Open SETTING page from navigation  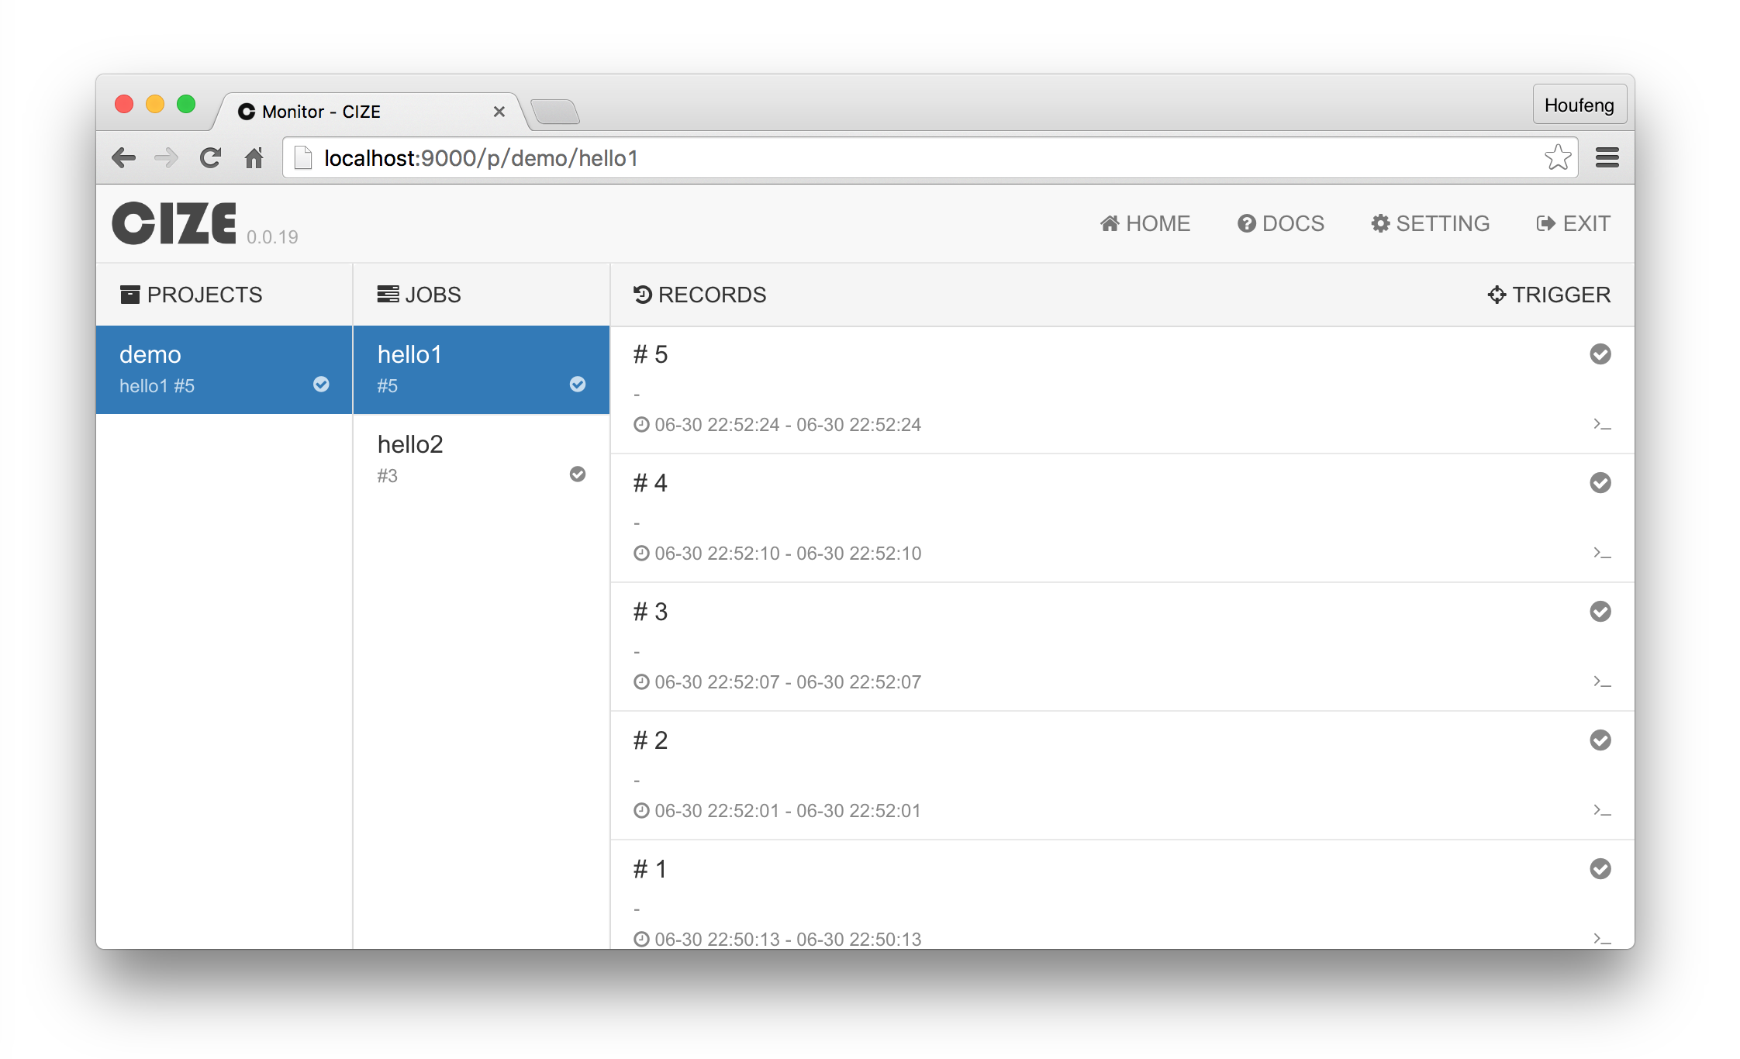[1430, 223]
